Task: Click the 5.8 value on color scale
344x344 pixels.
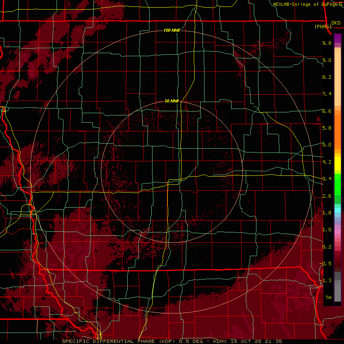Action: click(x=327, y=128)
